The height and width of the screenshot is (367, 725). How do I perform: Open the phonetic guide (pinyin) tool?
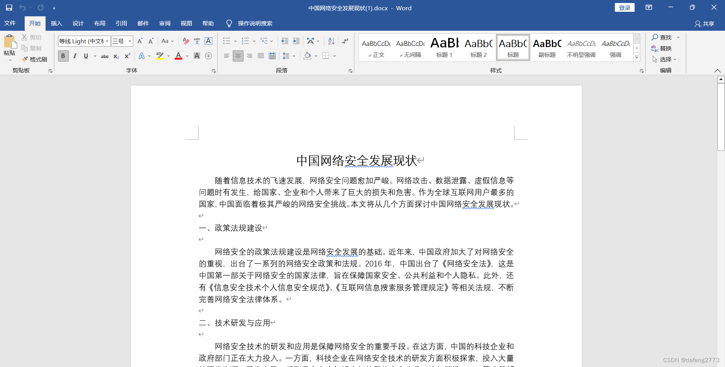[x=197, y=41]
